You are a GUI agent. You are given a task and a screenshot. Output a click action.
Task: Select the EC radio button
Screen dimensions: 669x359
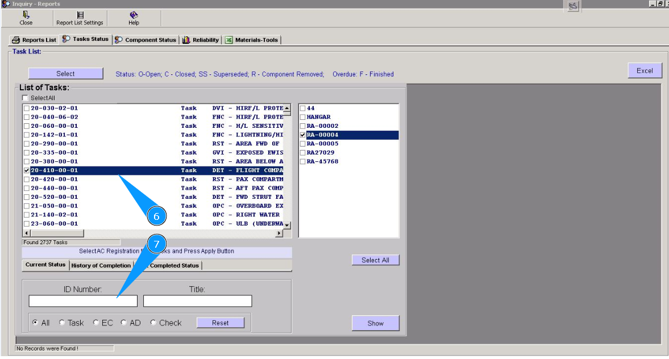pos(96,323)
